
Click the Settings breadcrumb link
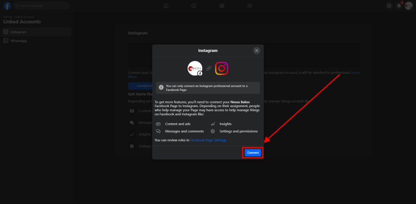click(x=8, y=17)
